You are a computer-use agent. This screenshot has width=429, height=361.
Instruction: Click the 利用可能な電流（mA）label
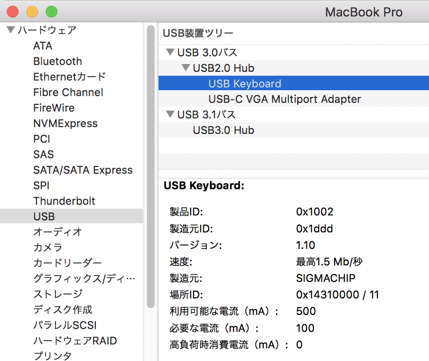coord(224,312)
